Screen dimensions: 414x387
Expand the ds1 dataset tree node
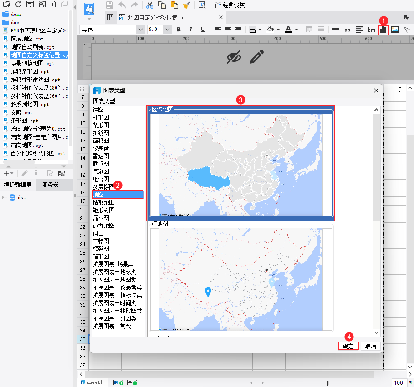tap(3, 197)
